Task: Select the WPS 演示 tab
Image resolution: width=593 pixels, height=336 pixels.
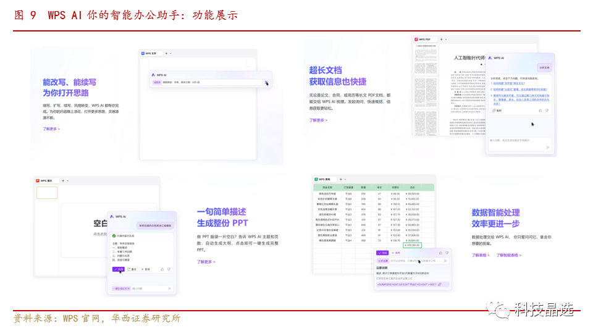Action: 46,180
